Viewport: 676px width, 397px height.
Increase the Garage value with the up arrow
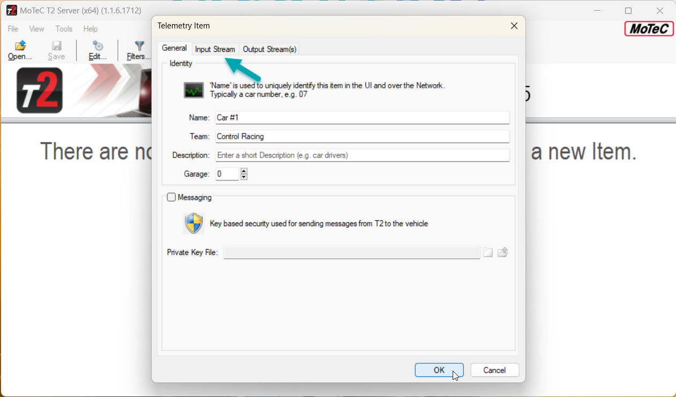(244, 171)
